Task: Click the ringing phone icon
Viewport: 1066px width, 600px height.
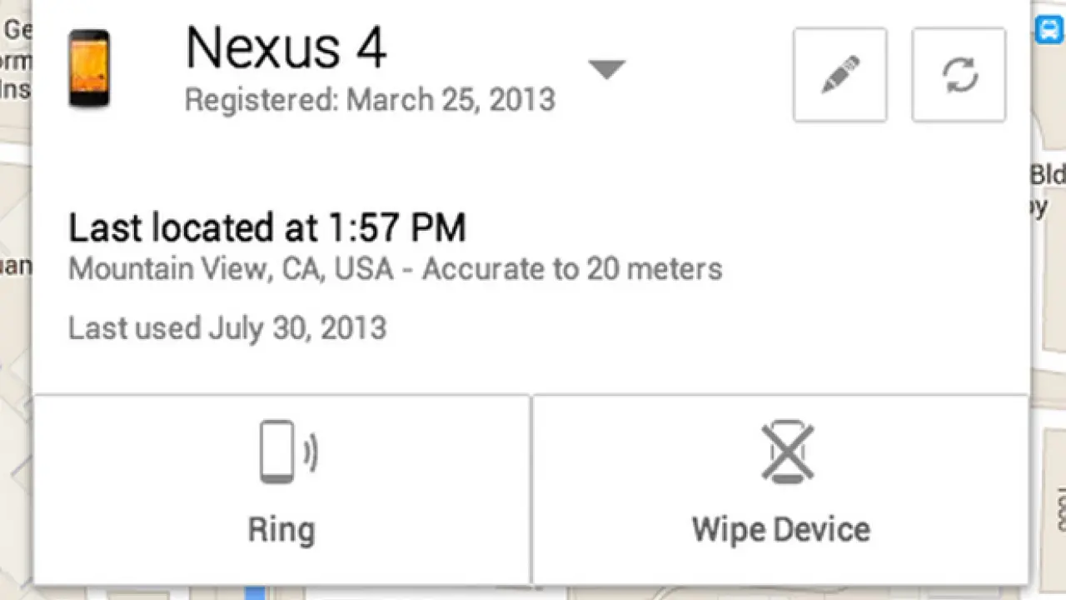Action: 287,452
